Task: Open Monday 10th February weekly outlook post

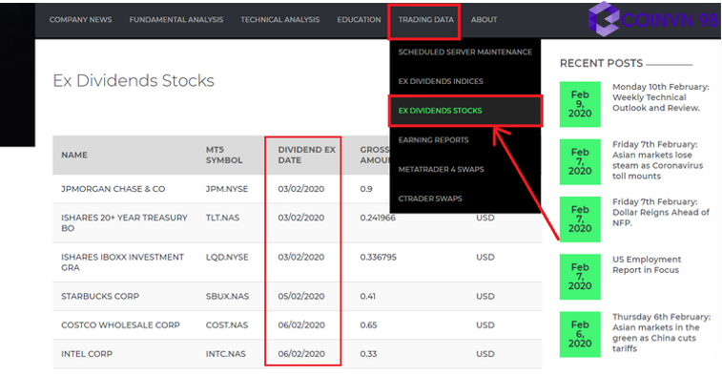Action: click(x=661, y=97)
